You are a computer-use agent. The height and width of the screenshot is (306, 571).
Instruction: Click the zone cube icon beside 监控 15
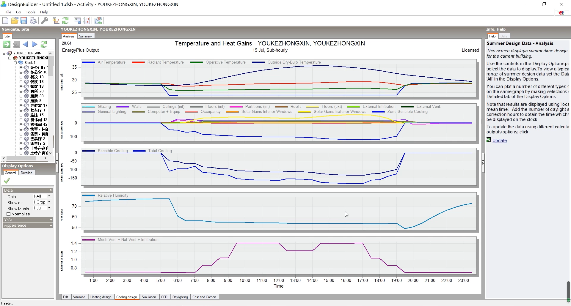coord(26,115)
